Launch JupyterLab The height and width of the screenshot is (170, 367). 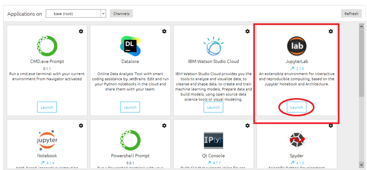[x=297, y=107]
